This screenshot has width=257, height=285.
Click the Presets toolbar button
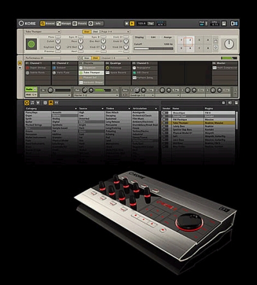click(x=80, y=23)
